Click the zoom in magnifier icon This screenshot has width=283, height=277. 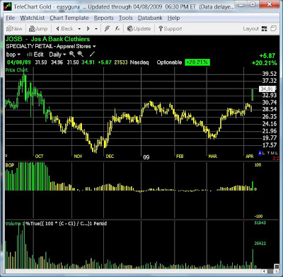pyautogui.click(x=72, y=55)
